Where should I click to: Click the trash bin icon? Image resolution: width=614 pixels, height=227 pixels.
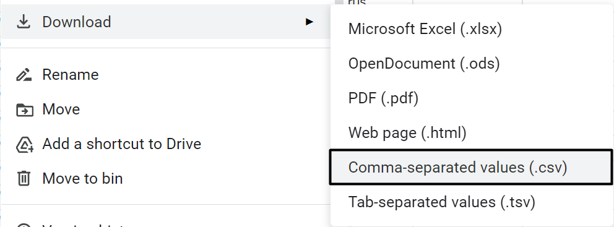[24, 179]
